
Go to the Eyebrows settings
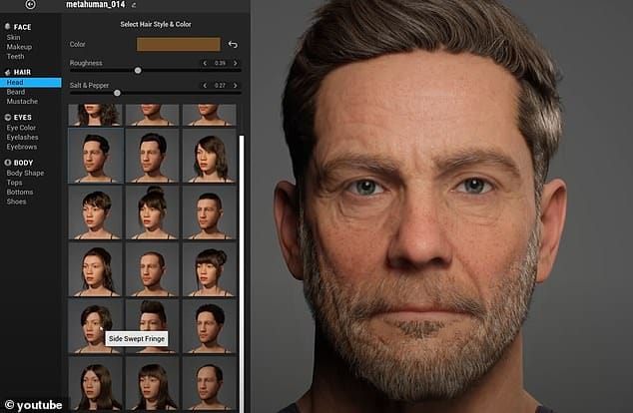[x=22, y=146]
